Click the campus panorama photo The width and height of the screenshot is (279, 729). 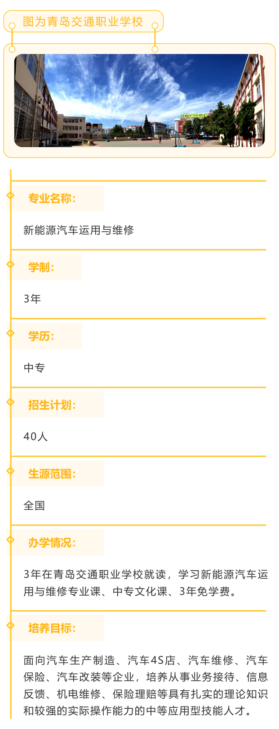tap(139, 100)
